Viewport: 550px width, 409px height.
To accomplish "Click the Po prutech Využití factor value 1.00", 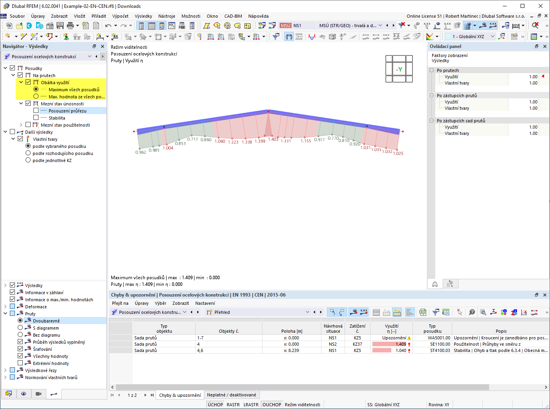I will click(533, 77).
